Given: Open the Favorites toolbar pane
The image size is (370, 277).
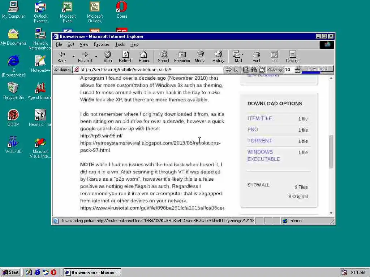Looking at the screenshot, I should (182, 57).
